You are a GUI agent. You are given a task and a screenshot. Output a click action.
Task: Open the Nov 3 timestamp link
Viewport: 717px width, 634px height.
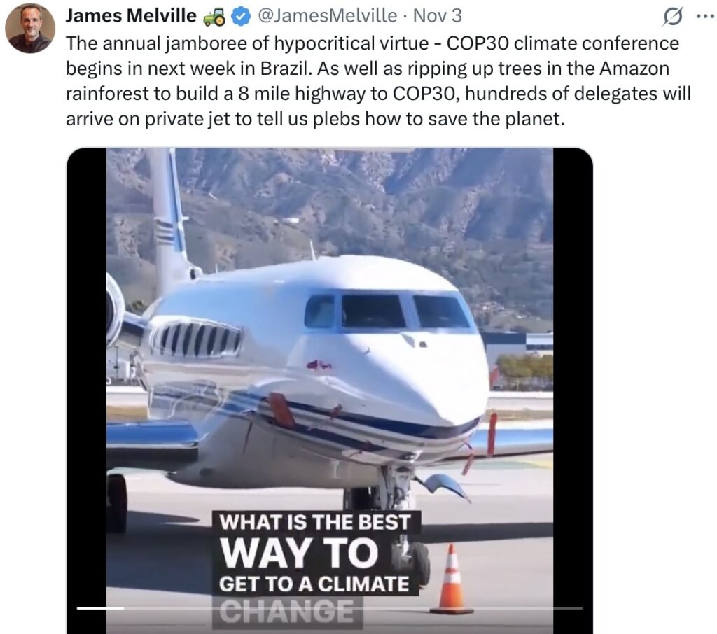click(437, 15)
